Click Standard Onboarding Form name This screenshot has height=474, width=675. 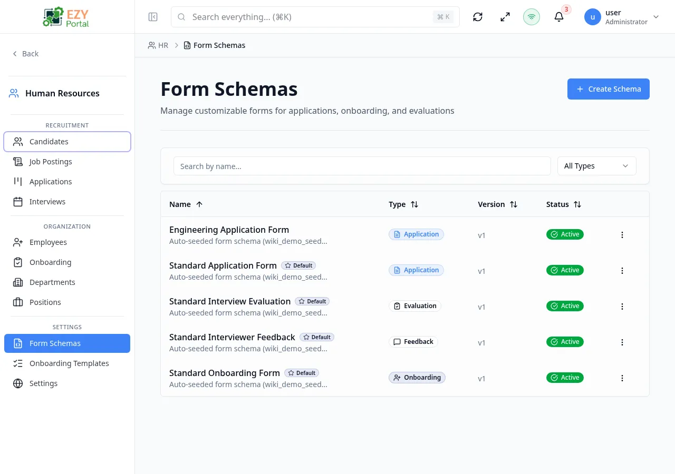[225, 373]
